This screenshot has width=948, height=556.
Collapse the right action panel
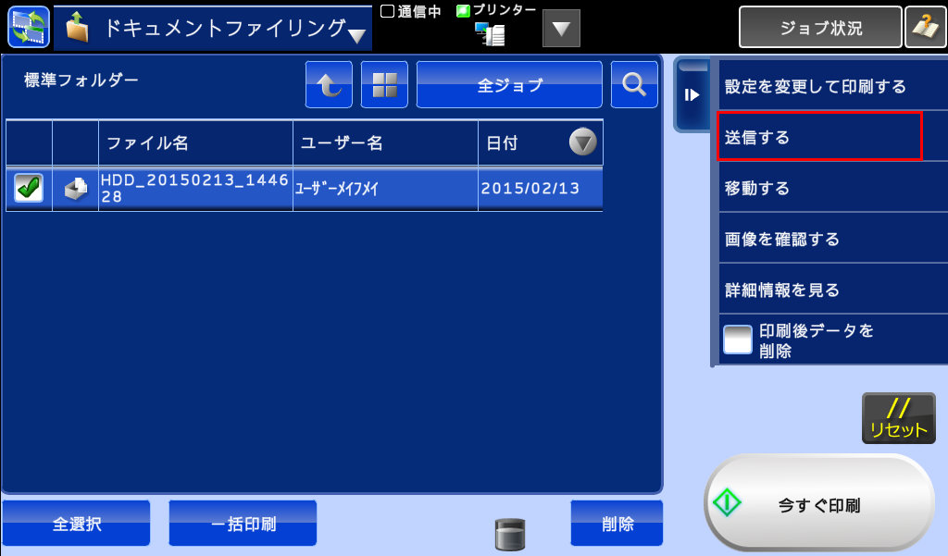(x=692, y=94)
